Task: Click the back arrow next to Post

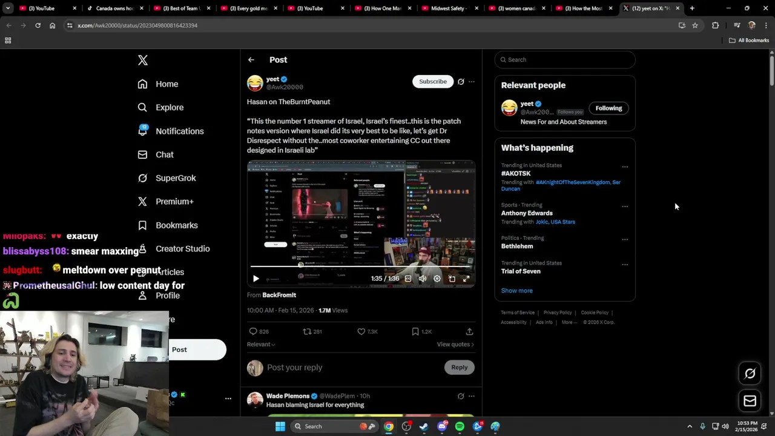Action: [251, 60]
